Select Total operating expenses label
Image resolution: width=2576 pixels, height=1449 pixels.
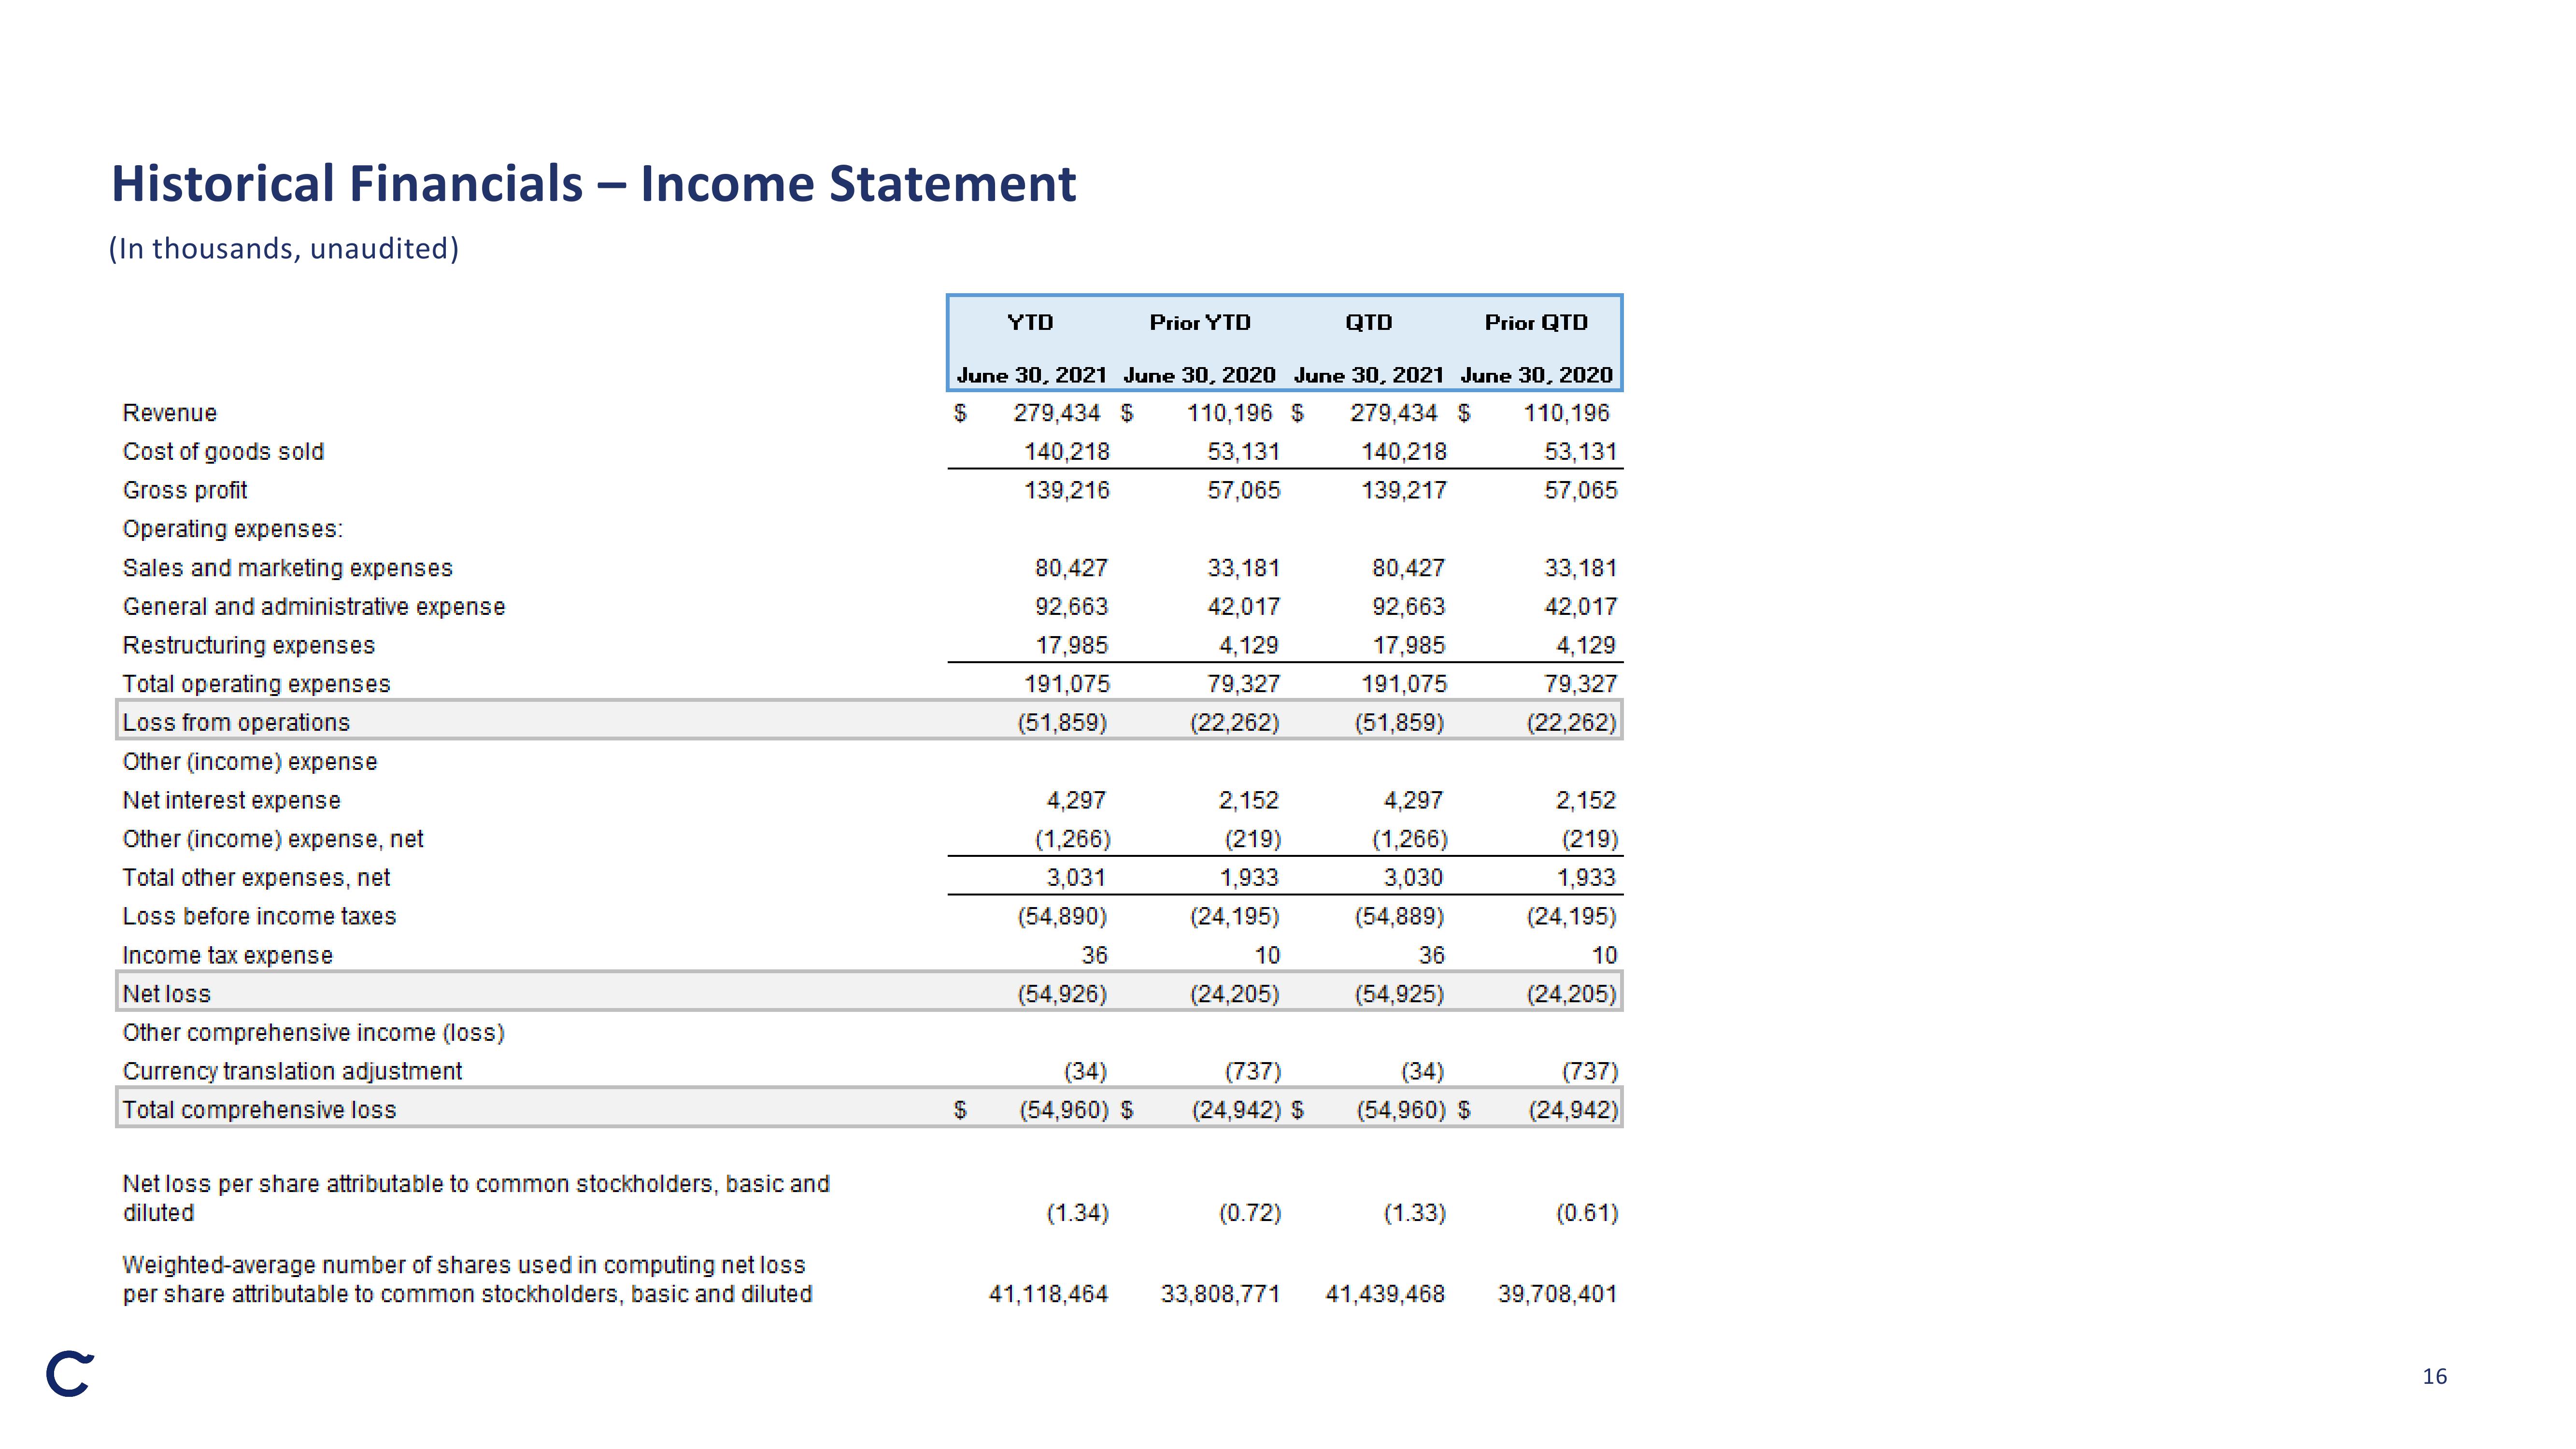tap(256, 684)
